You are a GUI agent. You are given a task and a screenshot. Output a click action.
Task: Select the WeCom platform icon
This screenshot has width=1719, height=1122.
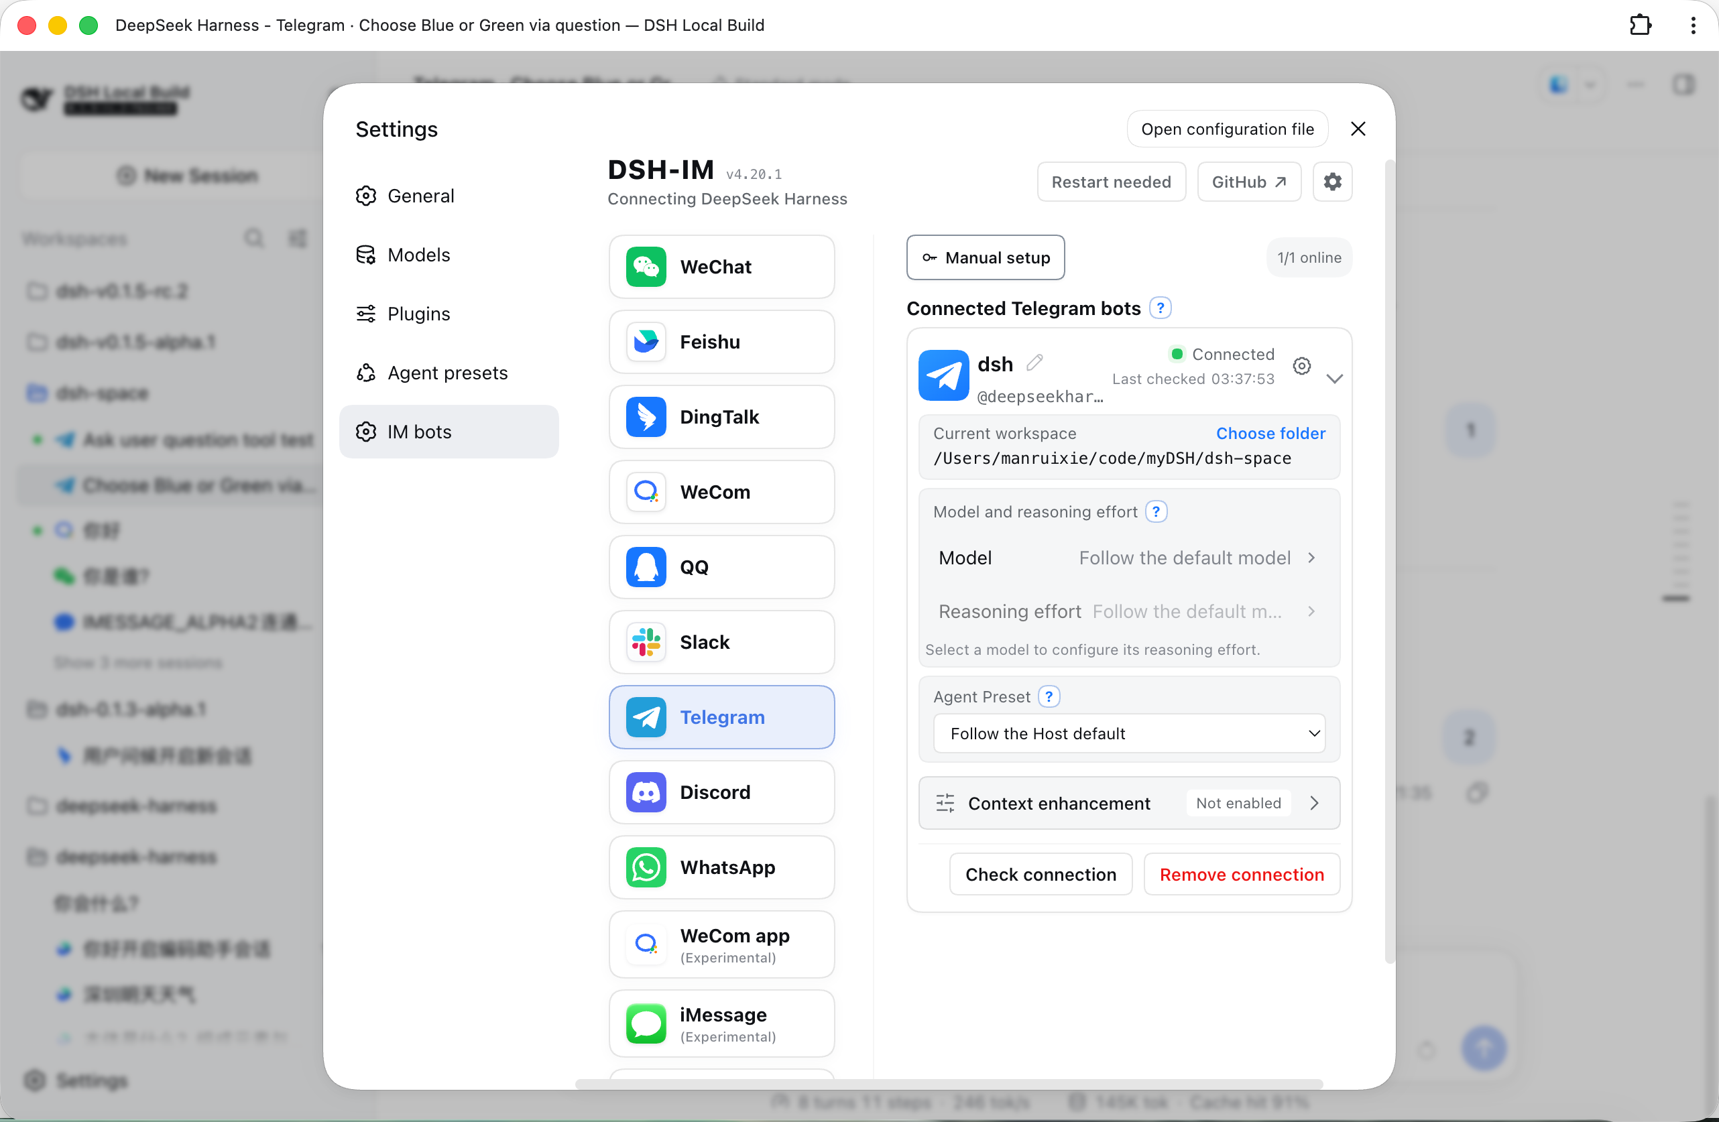[x=646, y=493]
